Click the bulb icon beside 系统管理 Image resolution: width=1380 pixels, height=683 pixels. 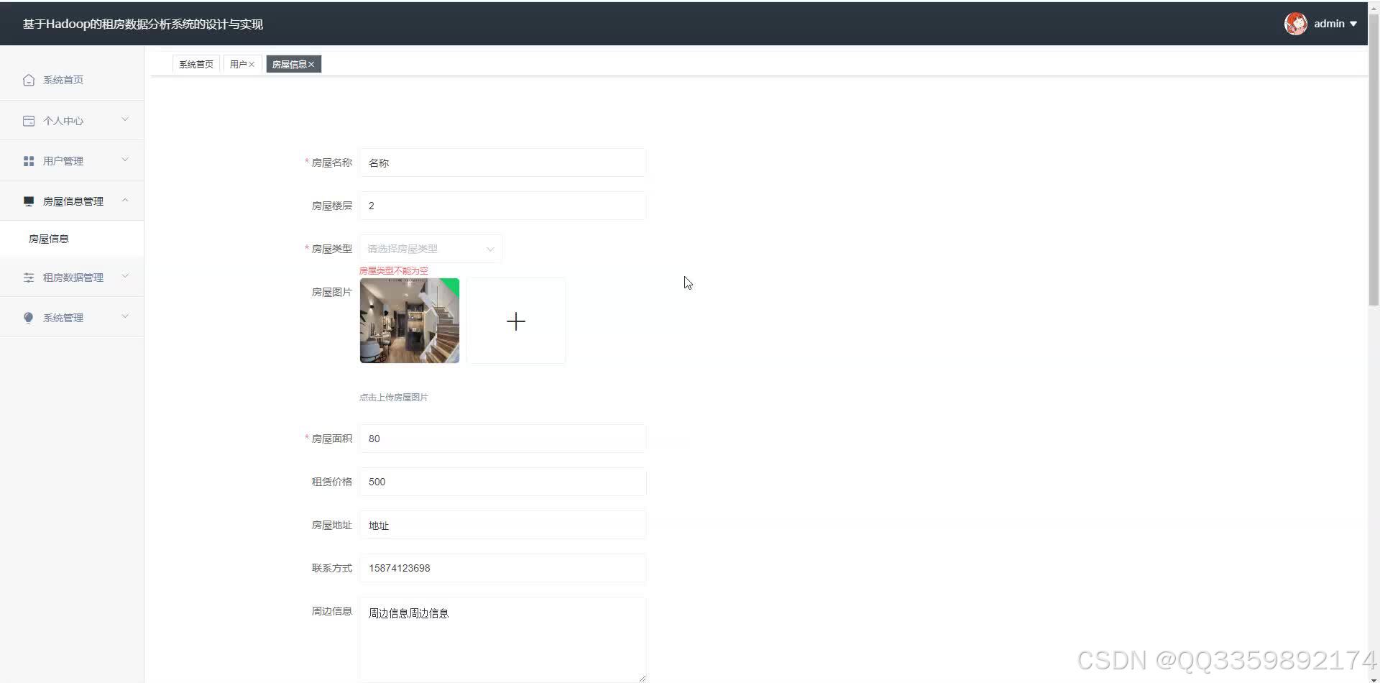[x=29, y=318]
